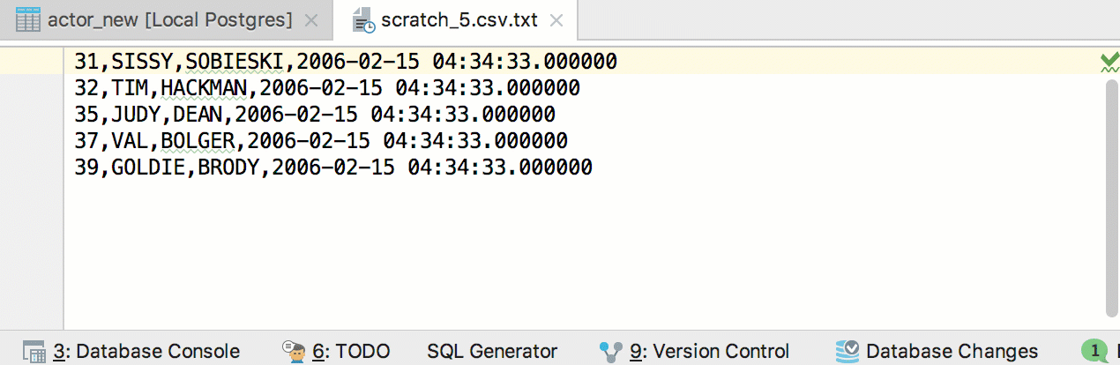Click the green notification badge showing 1
Image resolution: width=1120 pixels, height=365 pixels.
pyautogui.click(x=1095, y=351)
